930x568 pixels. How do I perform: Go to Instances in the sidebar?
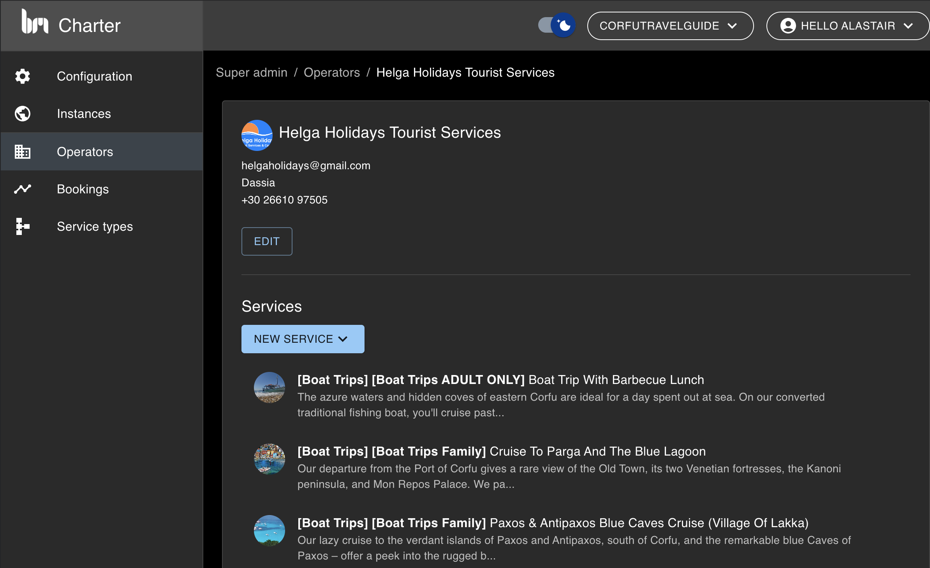coord(102,114)
